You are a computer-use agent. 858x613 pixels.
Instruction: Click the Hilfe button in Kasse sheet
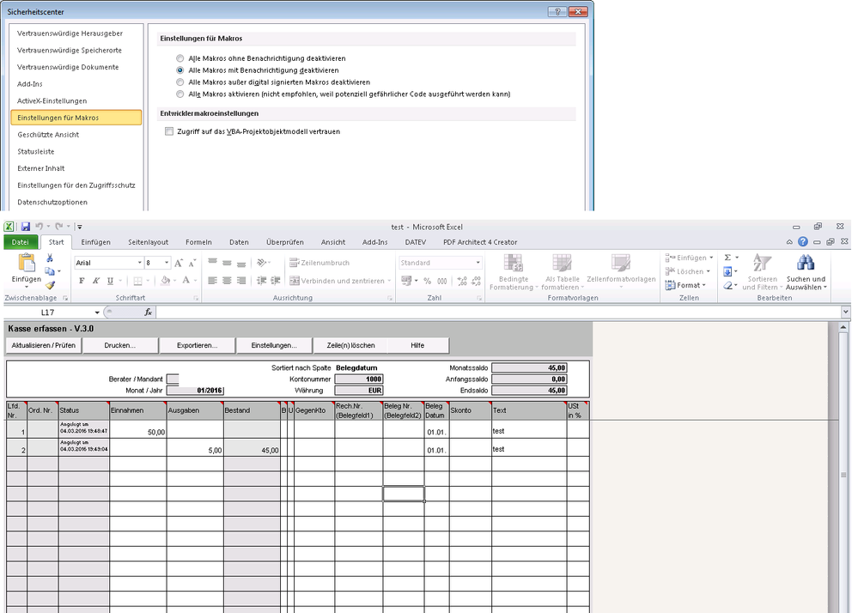point(417,346)
